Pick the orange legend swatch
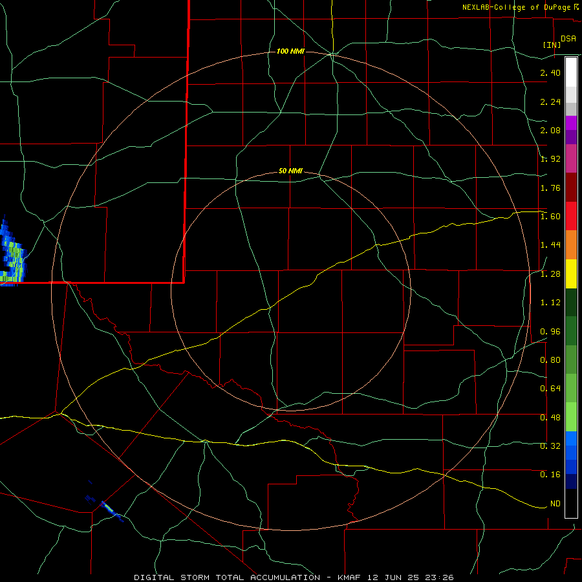 [571, 244]
